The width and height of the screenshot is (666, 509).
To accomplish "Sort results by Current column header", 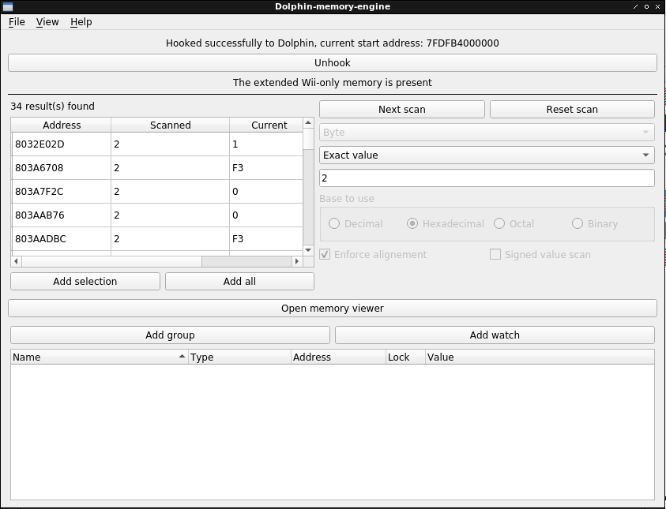I will point(266,125).
